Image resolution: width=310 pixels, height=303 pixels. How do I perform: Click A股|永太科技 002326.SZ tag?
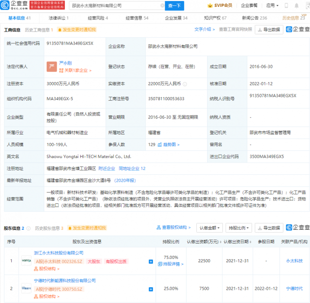pyautogui.click(x=59, y=261)
